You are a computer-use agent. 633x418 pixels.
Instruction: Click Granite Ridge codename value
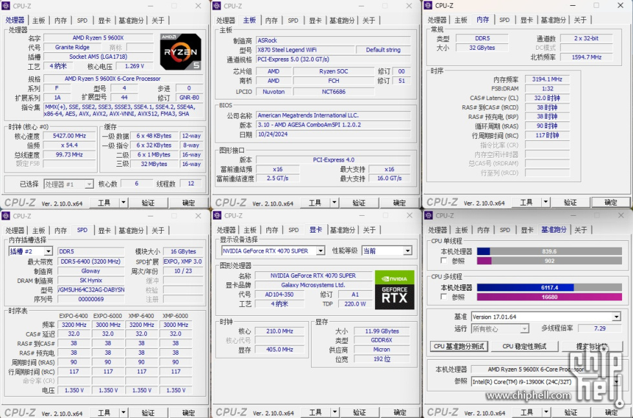point(72,47)
